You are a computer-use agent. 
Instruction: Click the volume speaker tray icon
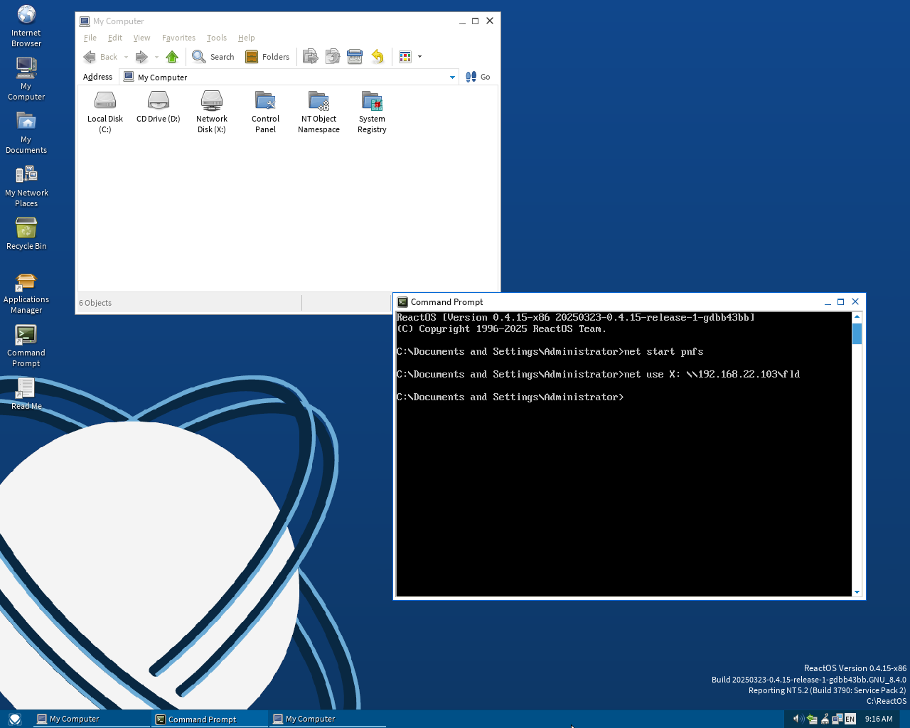click(798, 719)
